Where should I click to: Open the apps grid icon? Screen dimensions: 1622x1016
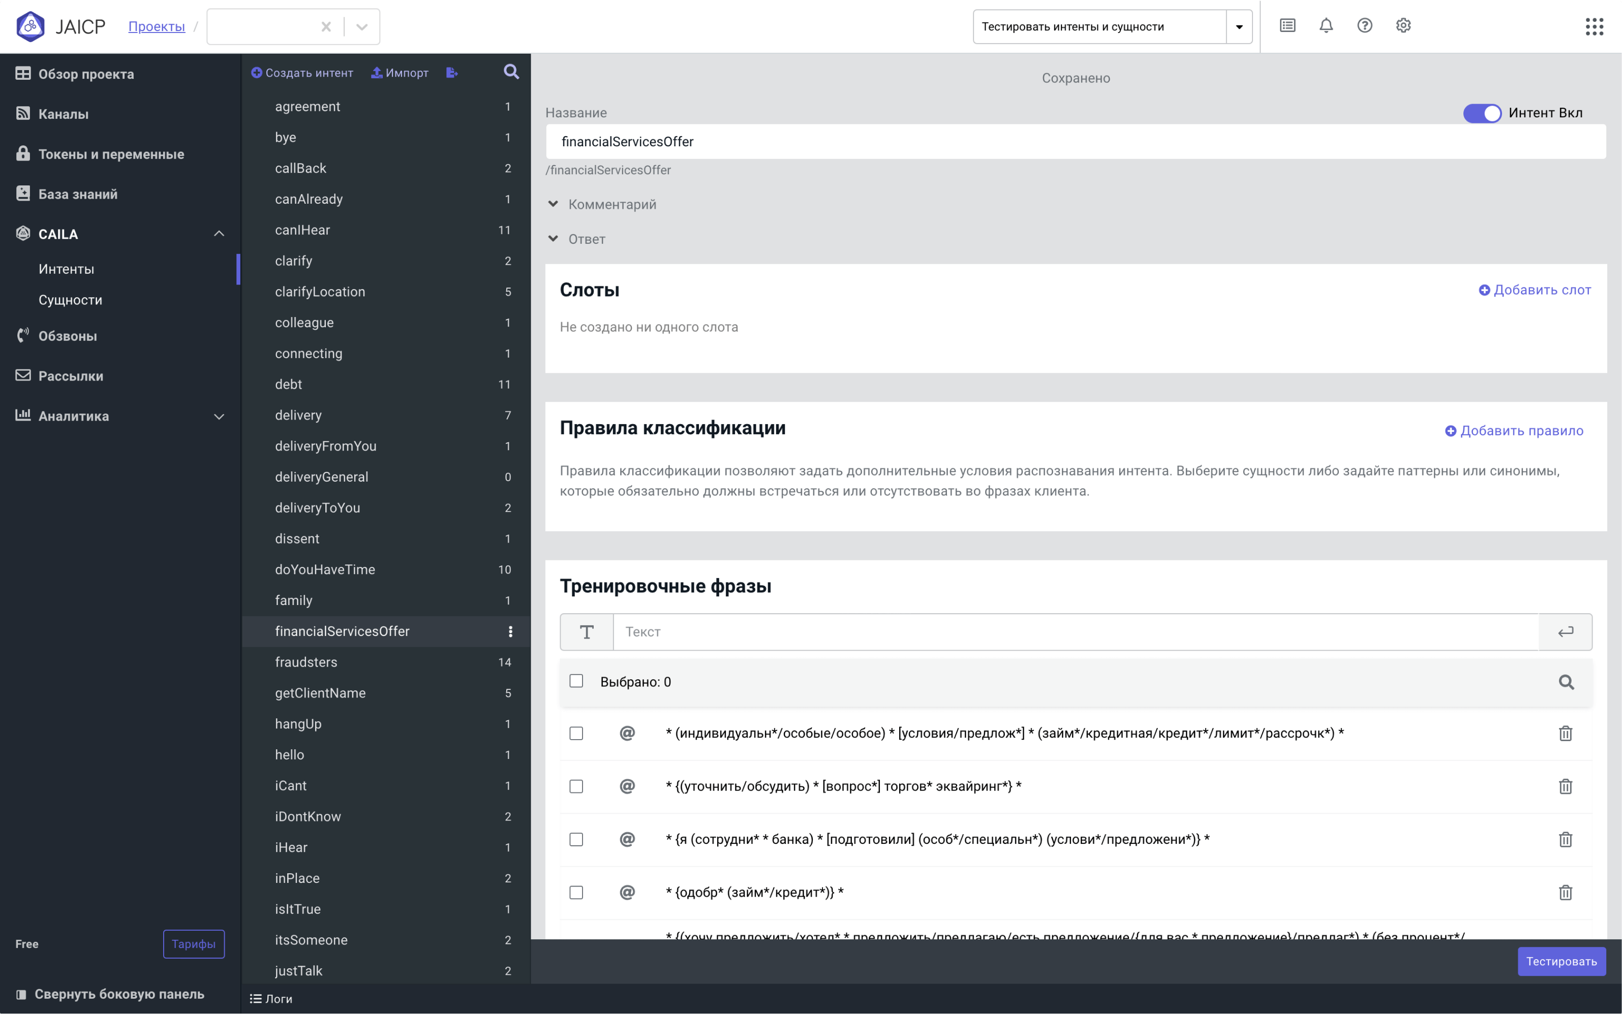[1594, 26]
